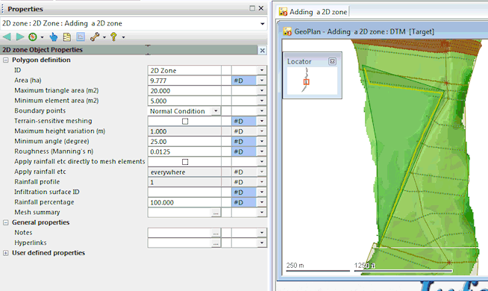Open the flag dropdown in the Infiltration surface ID row

262,193
